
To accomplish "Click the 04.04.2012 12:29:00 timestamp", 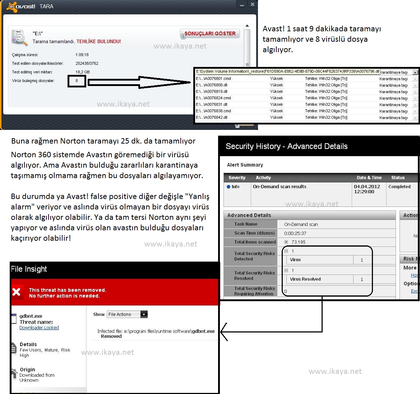I will pos(367,189).
